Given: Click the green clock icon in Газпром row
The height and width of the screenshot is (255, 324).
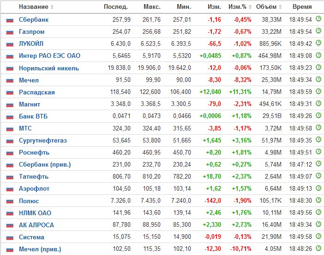Looking at the screenshot, I should tap(318, 31).
